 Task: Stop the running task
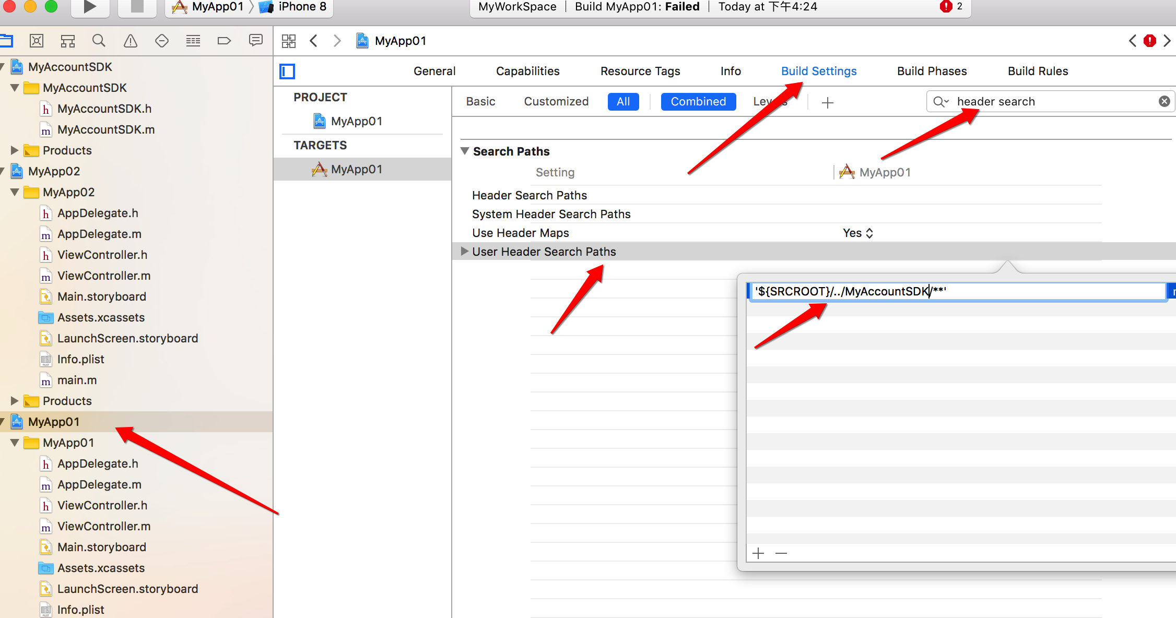(x=137, y=7)
